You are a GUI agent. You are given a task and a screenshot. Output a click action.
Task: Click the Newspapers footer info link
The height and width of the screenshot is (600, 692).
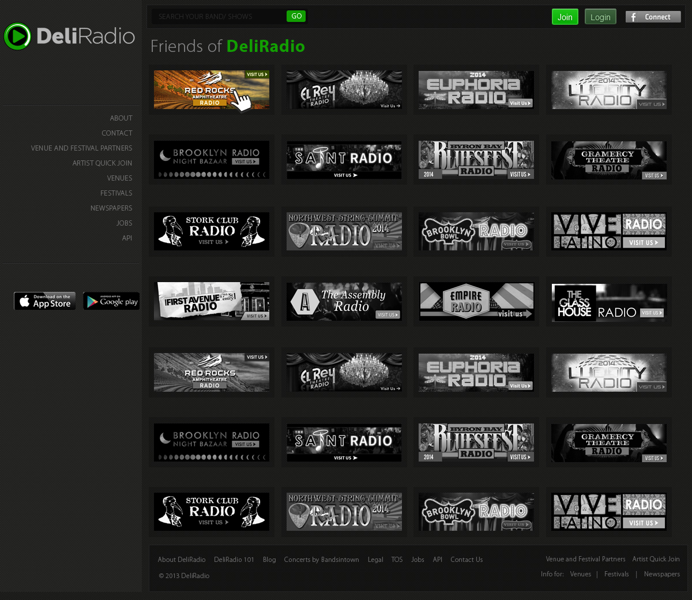(662, 574)
